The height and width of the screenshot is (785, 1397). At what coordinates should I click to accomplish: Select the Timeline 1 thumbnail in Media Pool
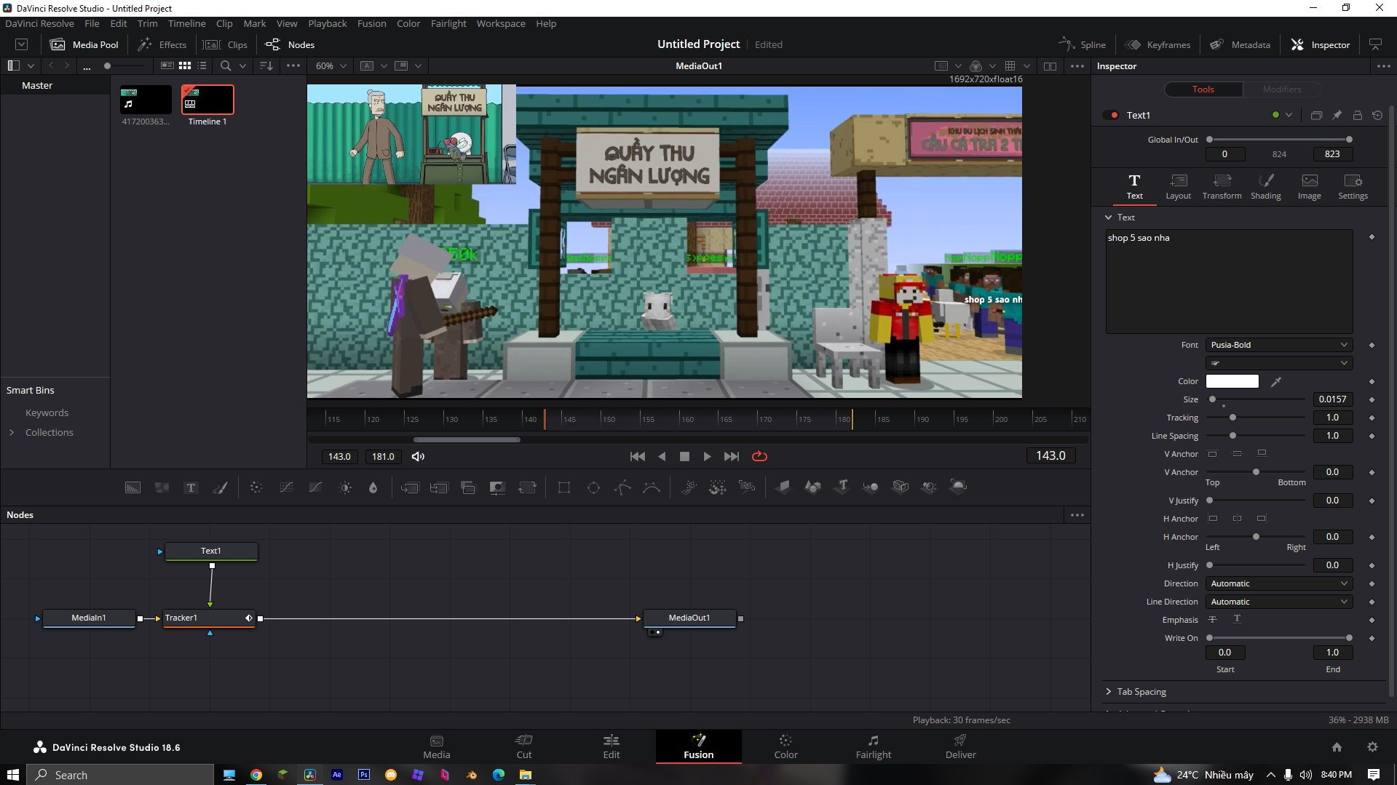[207, 100]
